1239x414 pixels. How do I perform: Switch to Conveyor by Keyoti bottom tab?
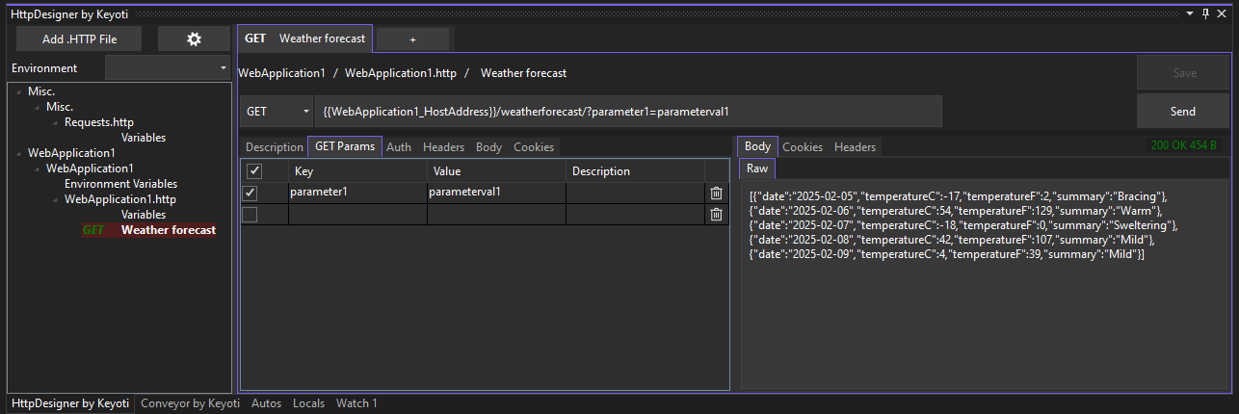[x=190, y=403]
